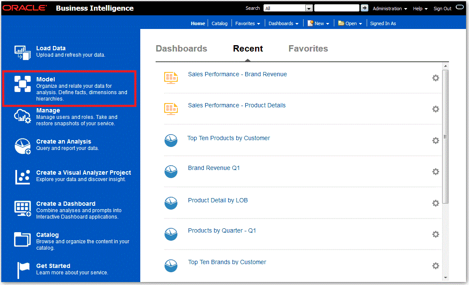Open gear menu for Products by Quarter - Q1

tap(435, 234)
